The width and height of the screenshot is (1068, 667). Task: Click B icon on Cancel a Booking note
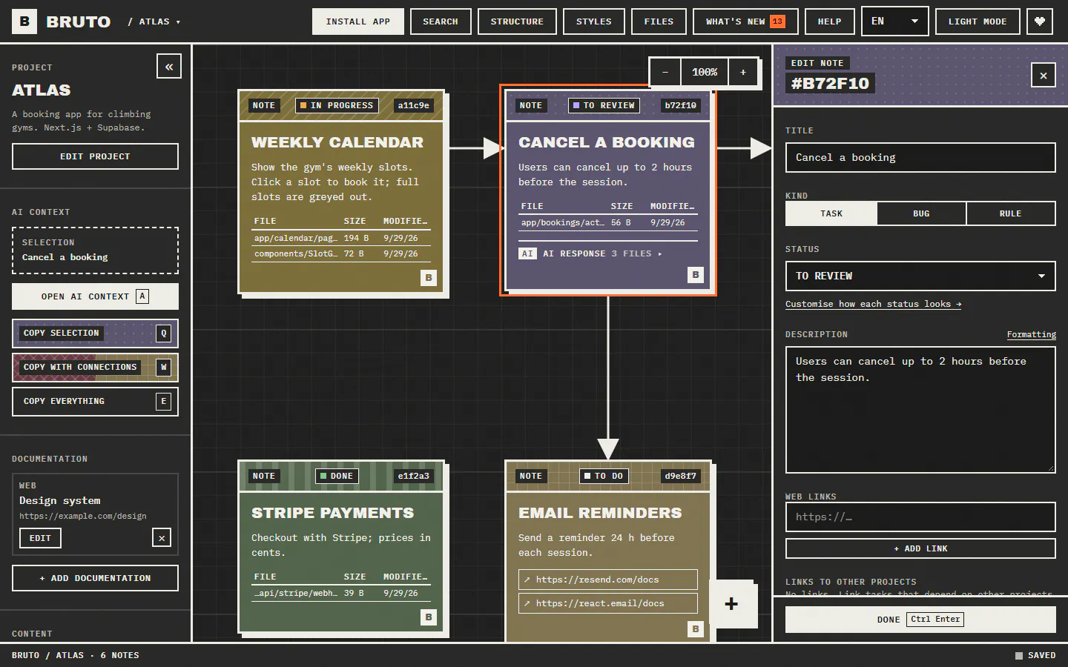[696, 275]
